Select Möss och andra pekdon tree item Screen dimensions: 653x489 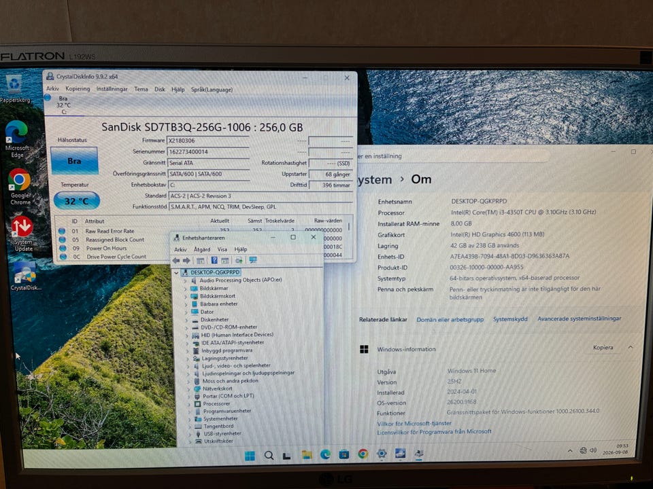click(x=231, y=381)
